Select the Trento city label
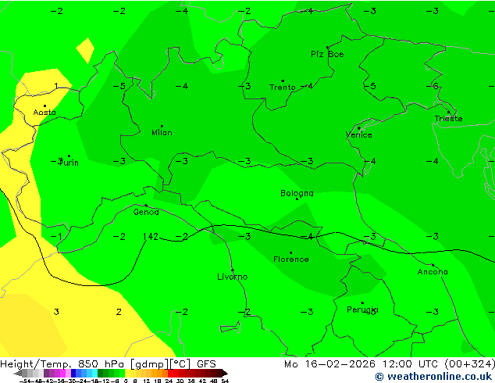495x383 pixels. tap(282, 88)
